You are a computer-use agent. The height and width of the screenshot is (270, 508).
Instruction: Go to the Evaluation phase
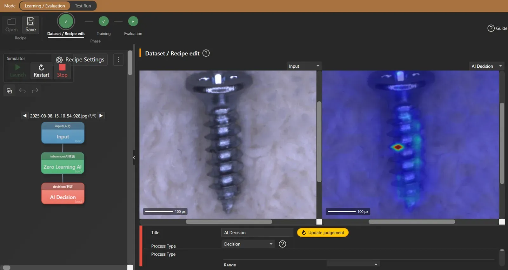tap(133, 25)
